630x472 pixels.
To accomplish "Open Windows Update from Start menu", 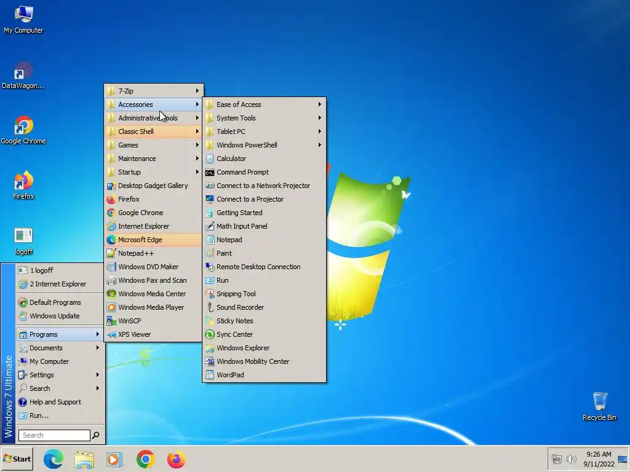I will click(60, 316).
